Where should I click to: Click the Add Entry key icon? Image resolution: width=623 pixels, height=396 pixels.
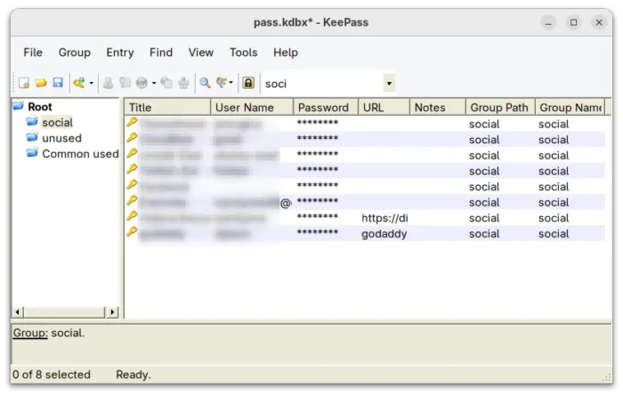(78, 83)
